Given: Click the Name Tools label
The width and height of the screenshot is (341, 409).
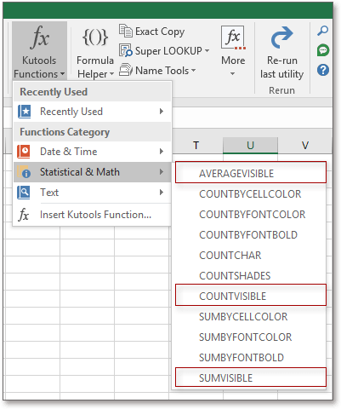Looking at the screenshot, I should 162,71.
